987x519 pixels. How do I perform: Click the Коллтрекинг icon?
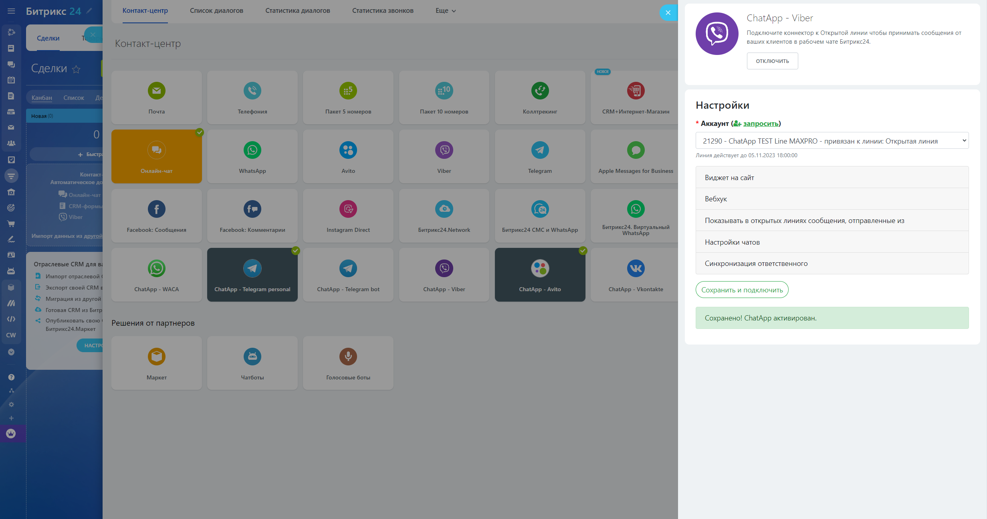pyautogui.click(x=539, y=91)
